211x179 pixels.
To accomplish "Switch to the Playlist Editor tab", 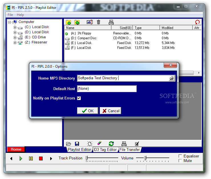I will tap(79, 149).
